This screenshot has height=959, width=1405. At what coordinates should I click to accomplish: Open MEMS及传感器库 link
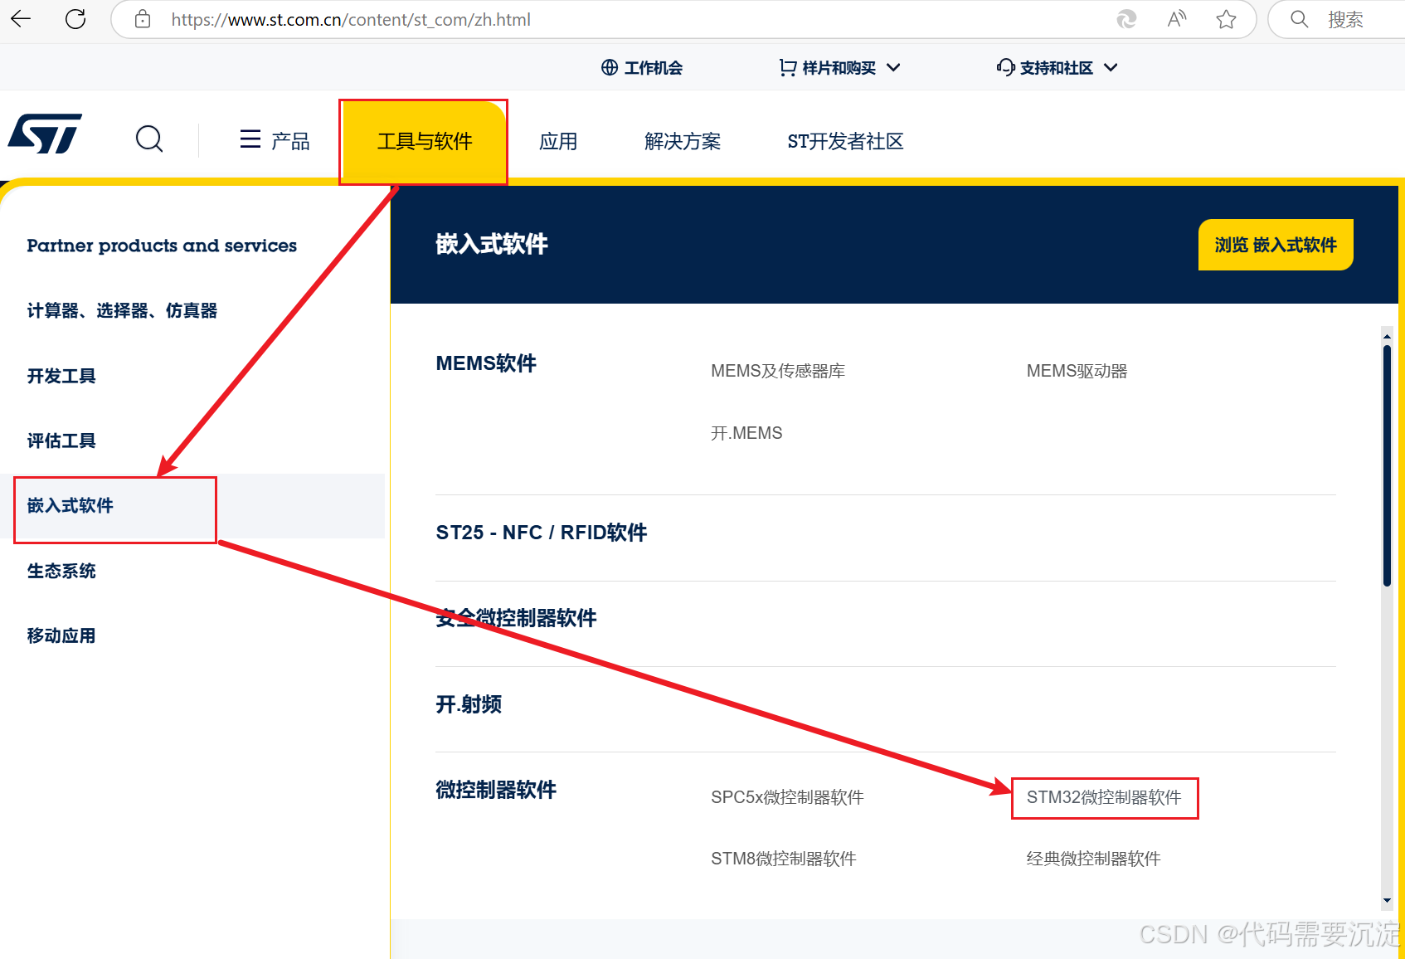pos(778,371)
